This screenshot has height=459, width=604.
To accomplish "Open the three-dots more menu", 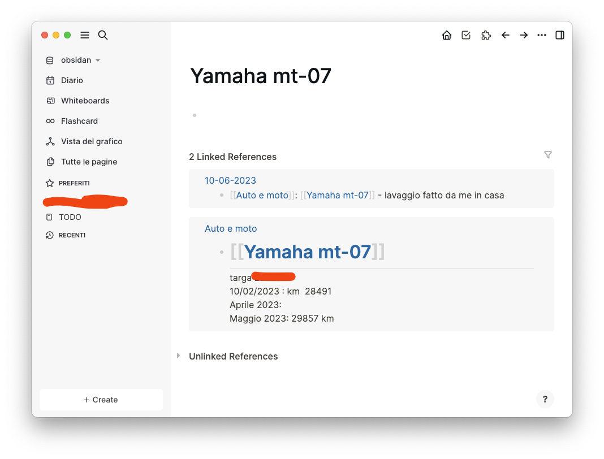I will pyautogui.click(x=542, y=35).
